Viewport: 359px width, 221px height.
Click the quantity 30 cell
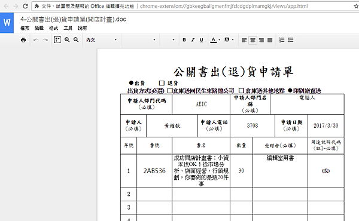(241, 171)
